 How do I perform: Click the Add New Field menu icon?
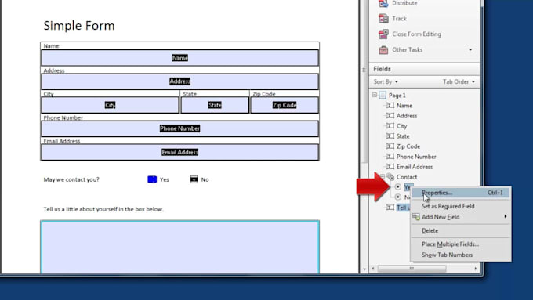[x=415, y=217]
